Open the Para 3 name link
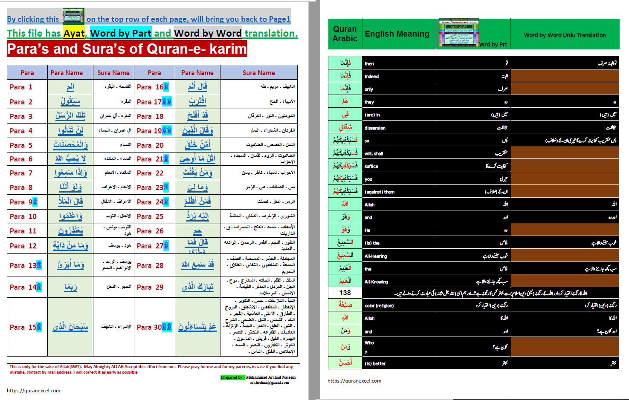Viewport: 629px width, 400px height. 70,115
